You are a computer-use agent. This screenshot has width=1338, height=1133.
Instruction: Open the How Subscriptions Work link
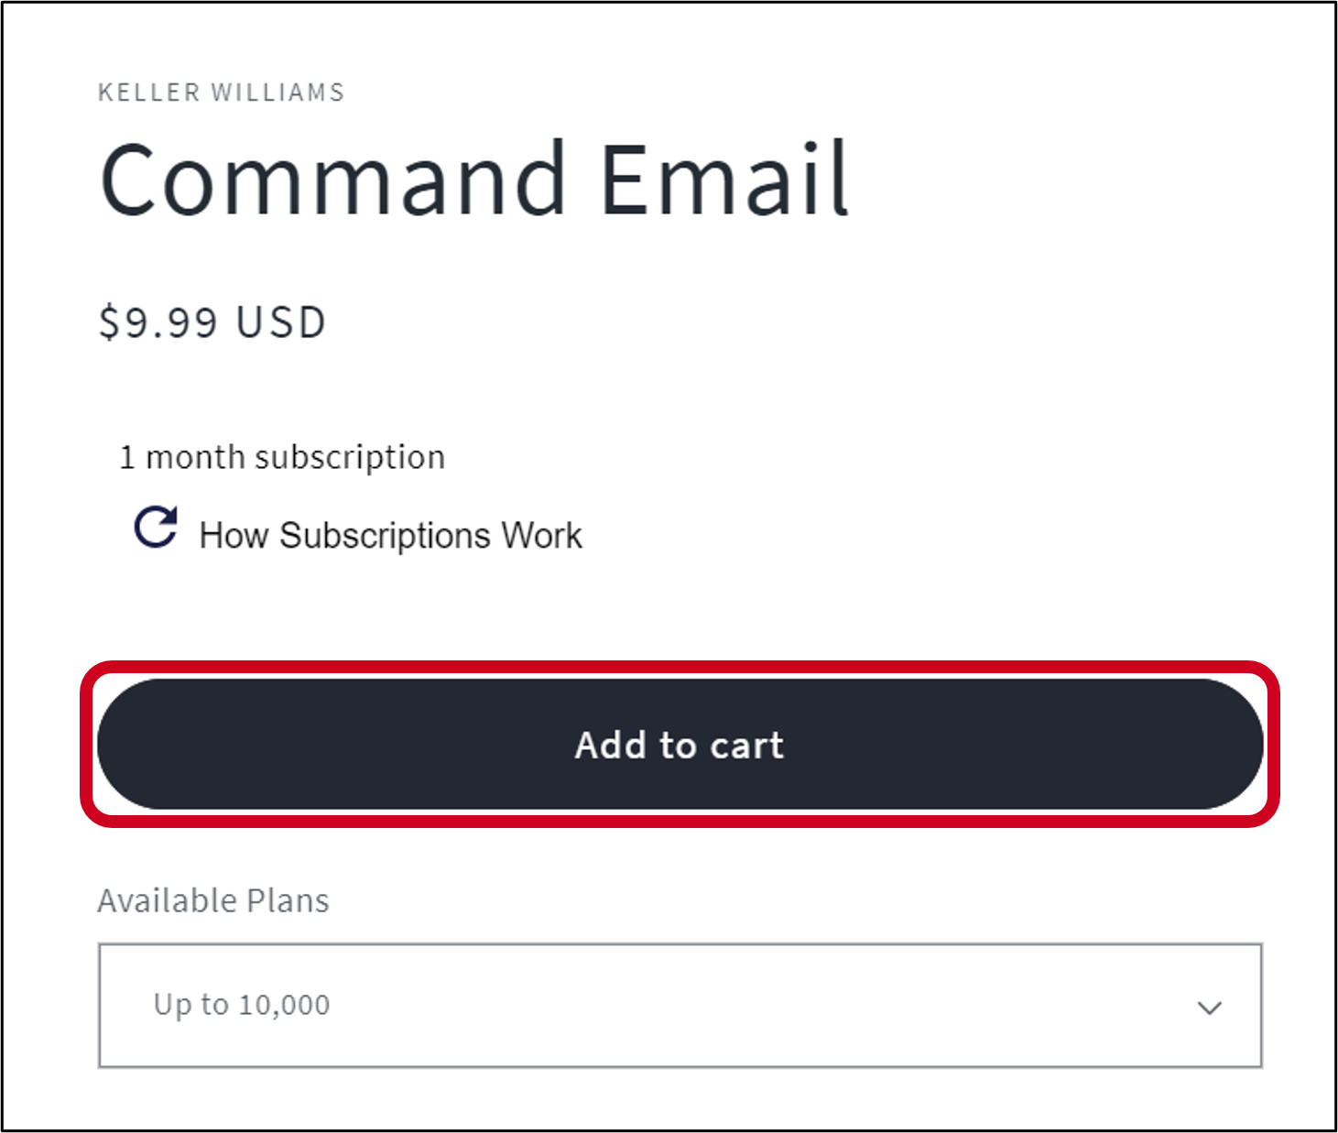[x=389, y=535]
